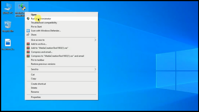Select Add to archive entry
199x112 pixels.
coord(61,44)
